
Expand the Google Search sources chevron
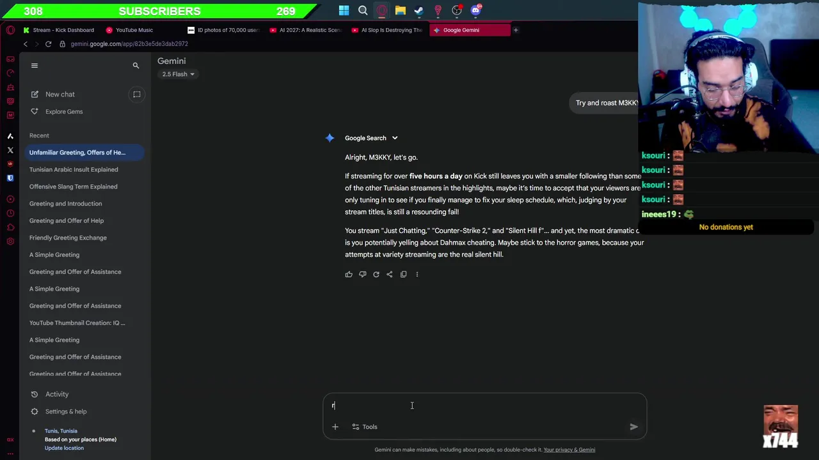pos(395,138)
